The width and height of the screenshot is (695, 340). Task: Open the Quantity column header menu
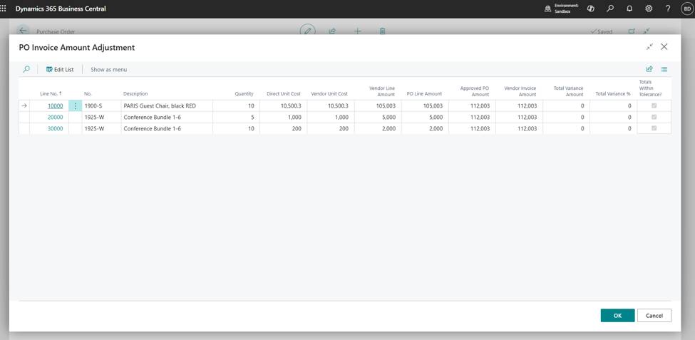(x=244, y=93)
